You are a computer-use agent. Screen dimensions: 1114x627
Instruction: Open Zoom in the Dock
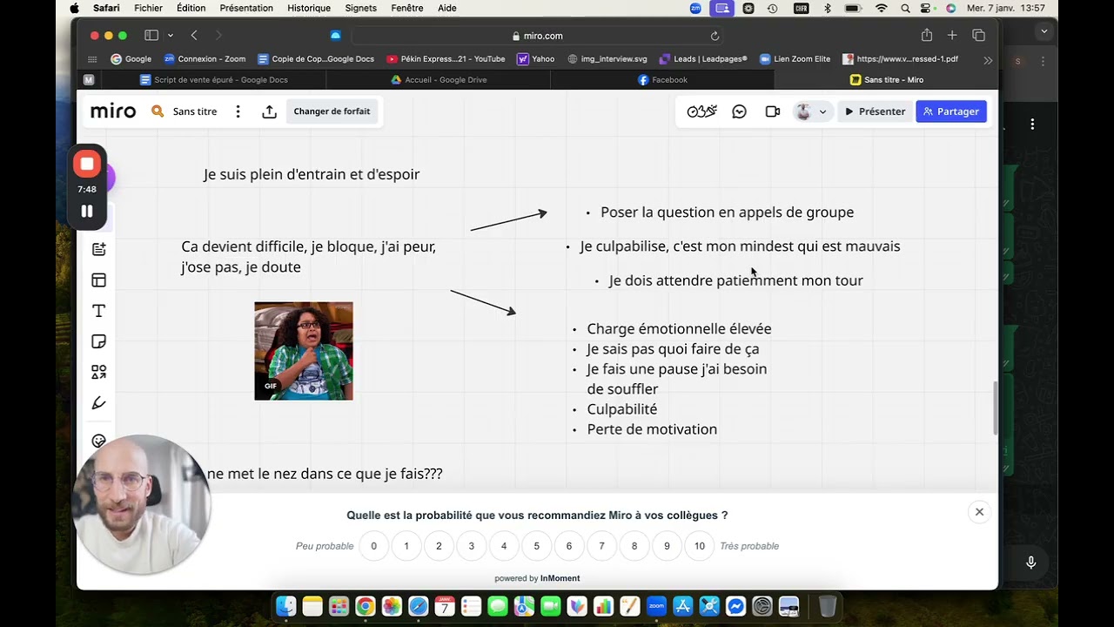point(656,606)
